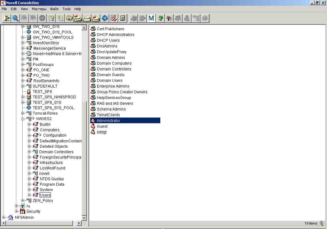Viewport: 327px width, 229px height.
Task: Click the checklist with red mark icon
Action: (114, 18)
